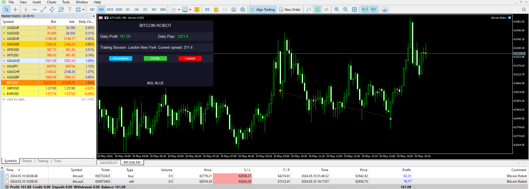Select MN monthly timeframe
This screenshot has height=189, width=529.
click(163, 10)
